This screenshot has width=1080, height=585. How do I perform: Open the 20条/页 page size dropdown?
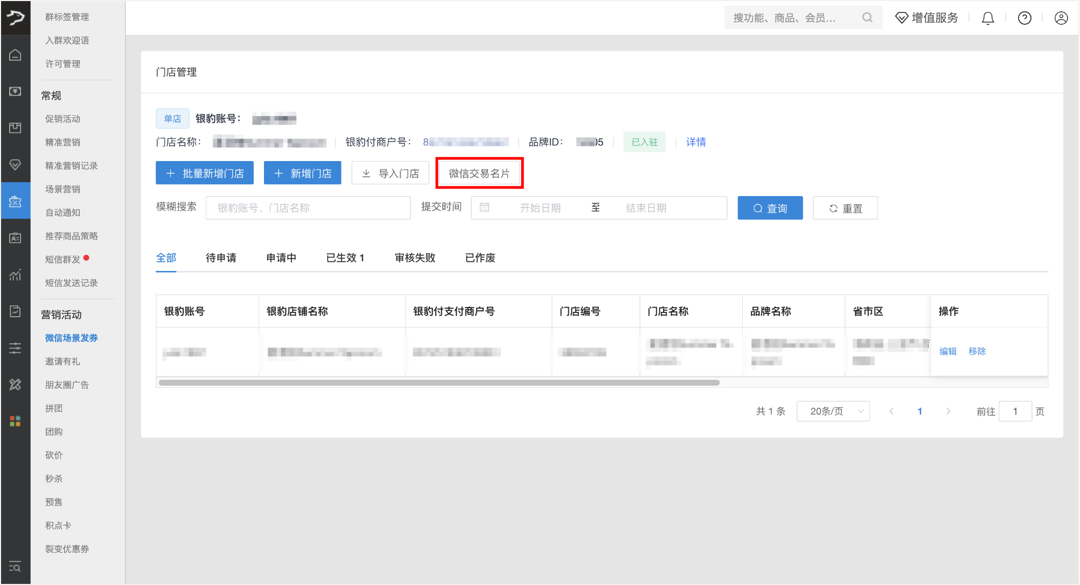click(833, 411)
